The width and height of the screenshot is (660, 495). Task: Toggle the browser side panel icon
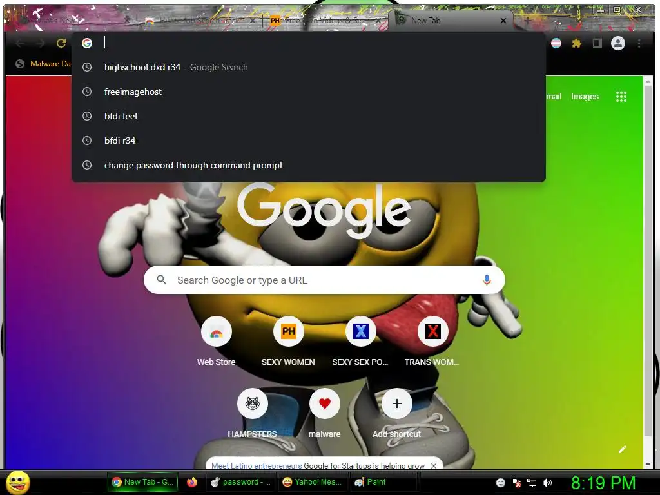click(597, 43)
